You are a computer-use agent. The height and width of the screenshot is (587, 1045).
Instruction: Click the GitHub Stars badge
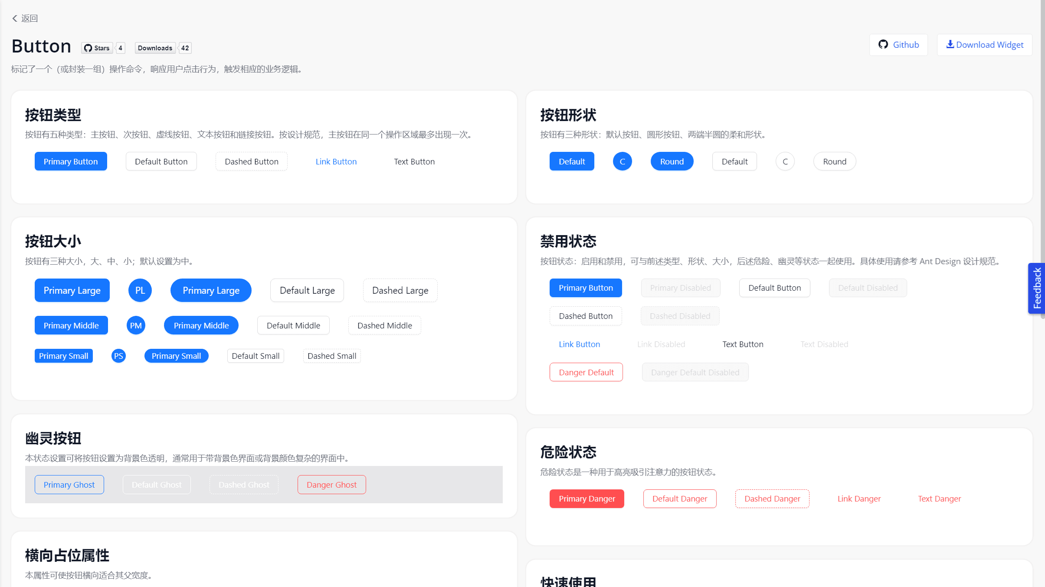pos(97,48)
